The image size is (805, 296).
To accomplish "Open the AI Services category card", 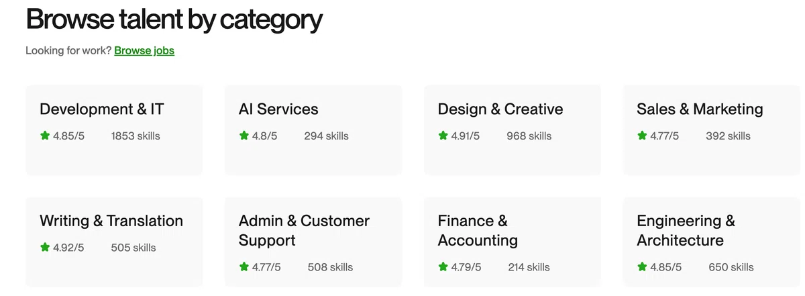I will point(313,130).
